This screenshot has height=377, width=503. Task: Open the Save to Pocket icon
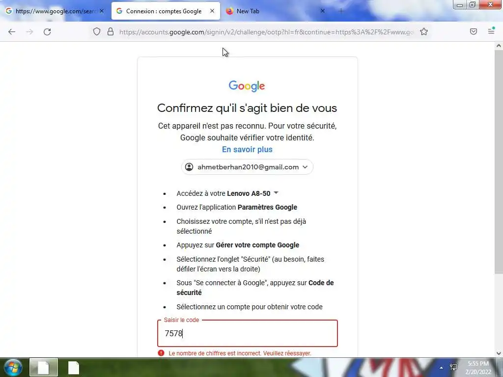pyautogui.click(x=474, y=31)
